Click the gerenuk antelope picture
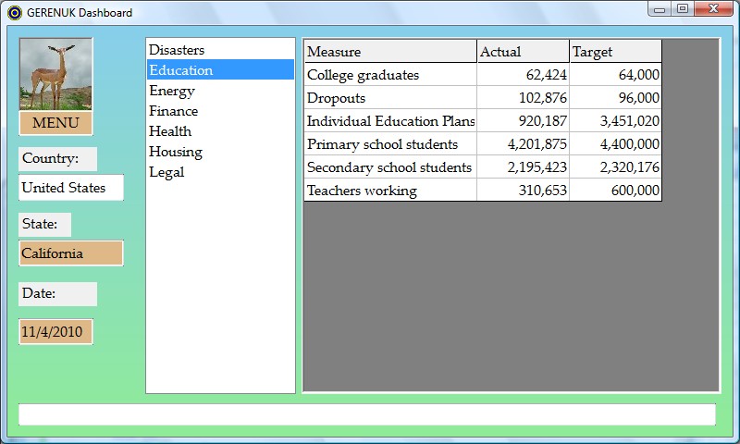Screen dimensions: 740x444 [55, 75]
